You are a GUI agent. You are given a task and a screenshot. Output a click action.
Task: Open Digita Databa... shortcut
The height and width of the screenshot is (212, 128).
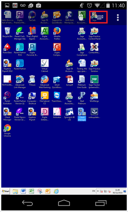[45, 114]
